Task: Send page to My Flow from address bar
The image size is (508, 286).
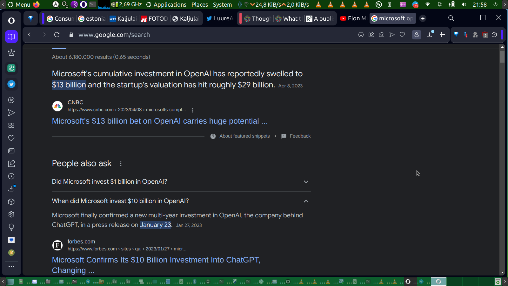Action: point(392,35)
